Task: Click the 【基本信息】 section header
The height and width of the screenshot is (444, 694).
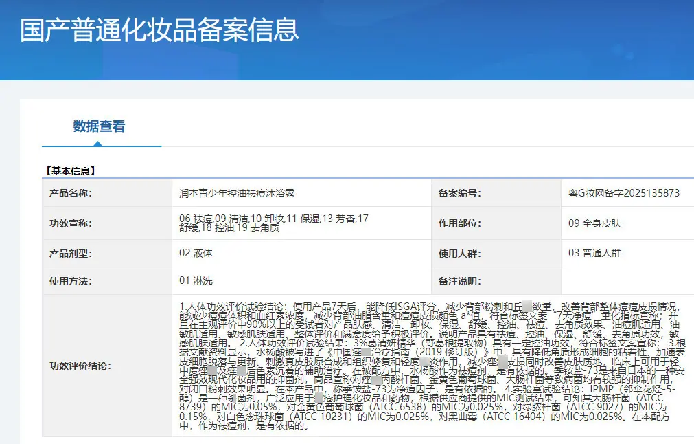Action: point(71,171)
